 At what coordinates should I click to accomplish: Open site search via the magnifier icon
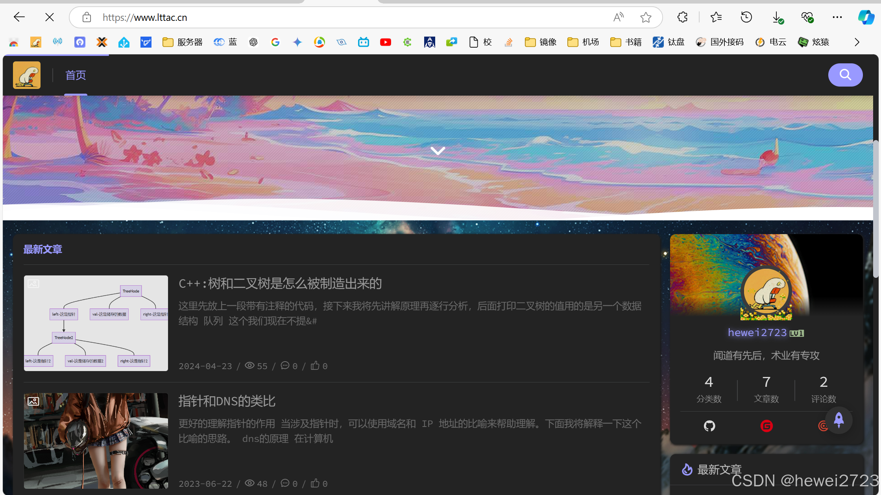point(845,75)
